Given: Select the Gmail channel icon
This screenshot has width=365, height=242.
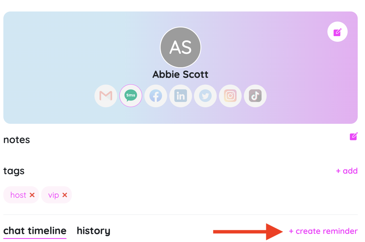Looking at the screenshot, I should coord(106,96).
